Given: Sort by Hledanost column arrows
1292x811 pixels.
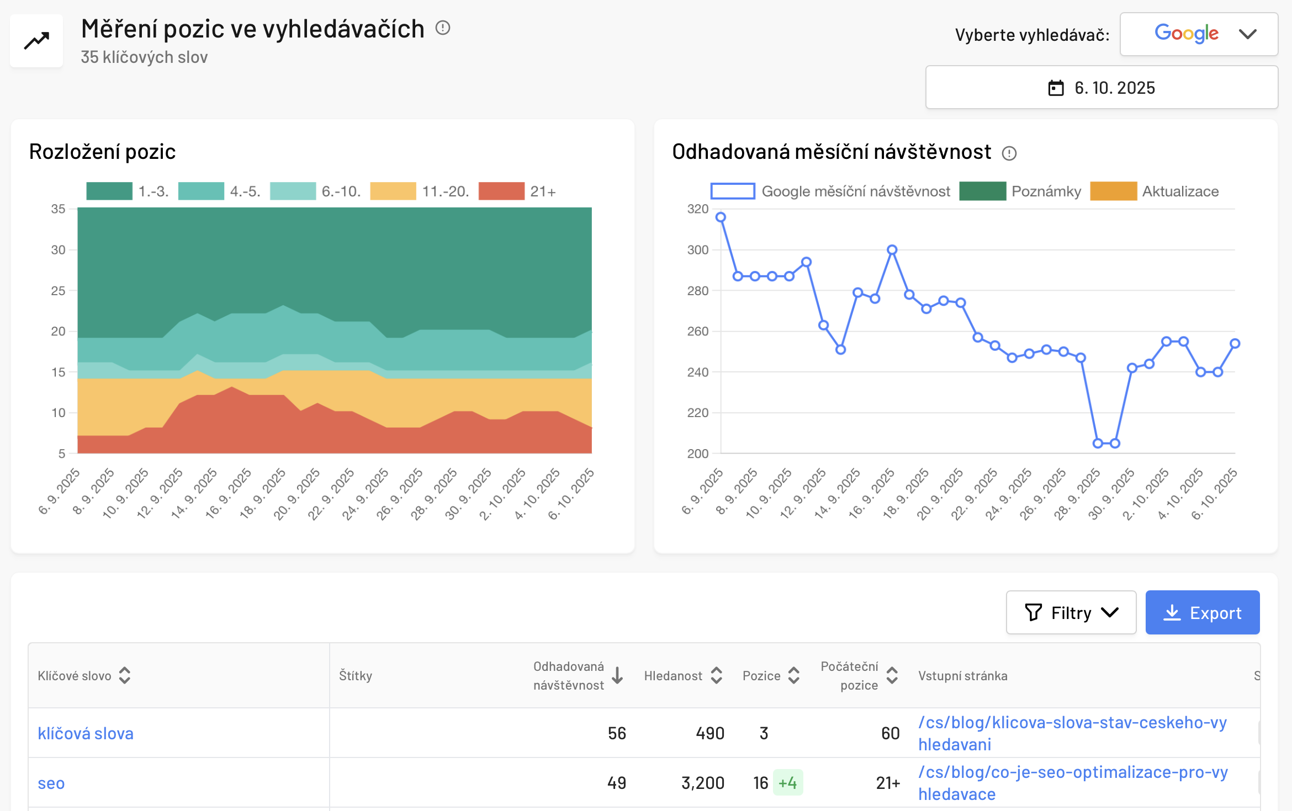Looking at the screenshot, I should pos(716,675).
